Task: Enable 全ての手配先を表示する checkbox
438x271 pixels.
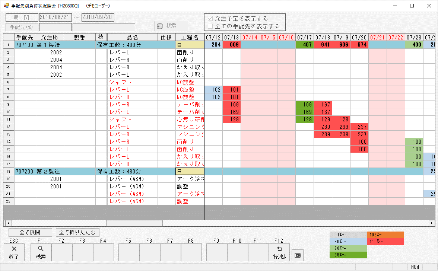Action: tap(210, 26)
